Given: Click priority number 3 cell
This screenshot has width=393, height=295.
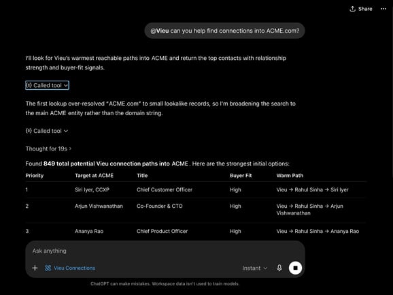Looking at the screenshot, I should pos(27,231).
